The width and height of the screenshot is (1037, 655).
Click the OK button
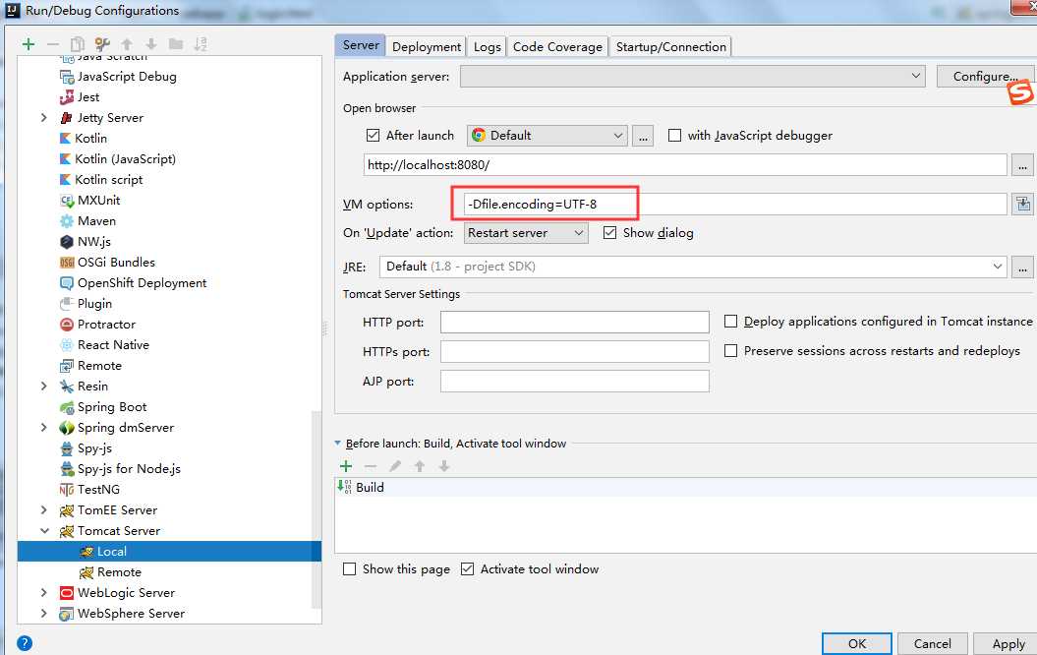(857, 644)
